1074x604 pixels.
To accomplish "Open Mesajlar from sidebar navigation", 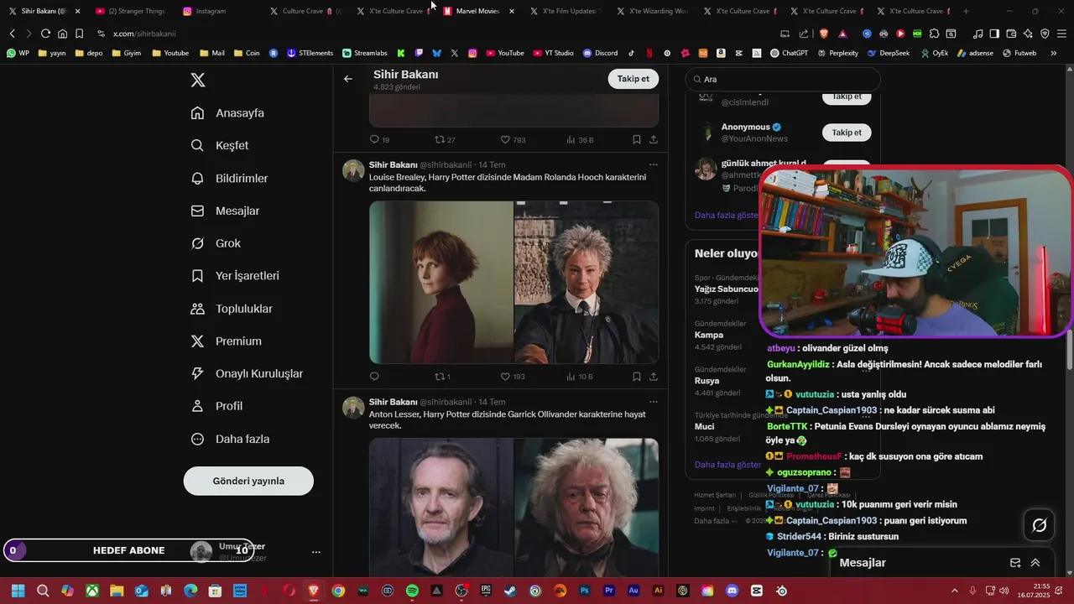I will (x=225, y=211).
